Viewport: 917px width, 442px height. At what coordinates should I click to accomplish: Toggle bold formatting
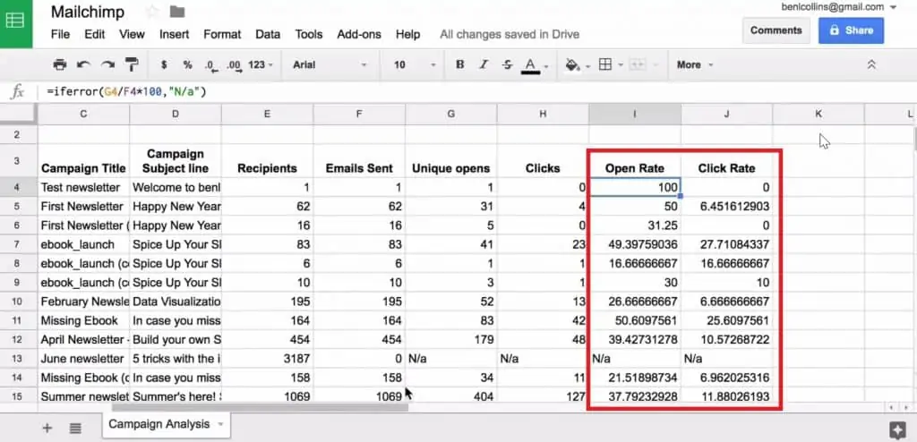460,65
